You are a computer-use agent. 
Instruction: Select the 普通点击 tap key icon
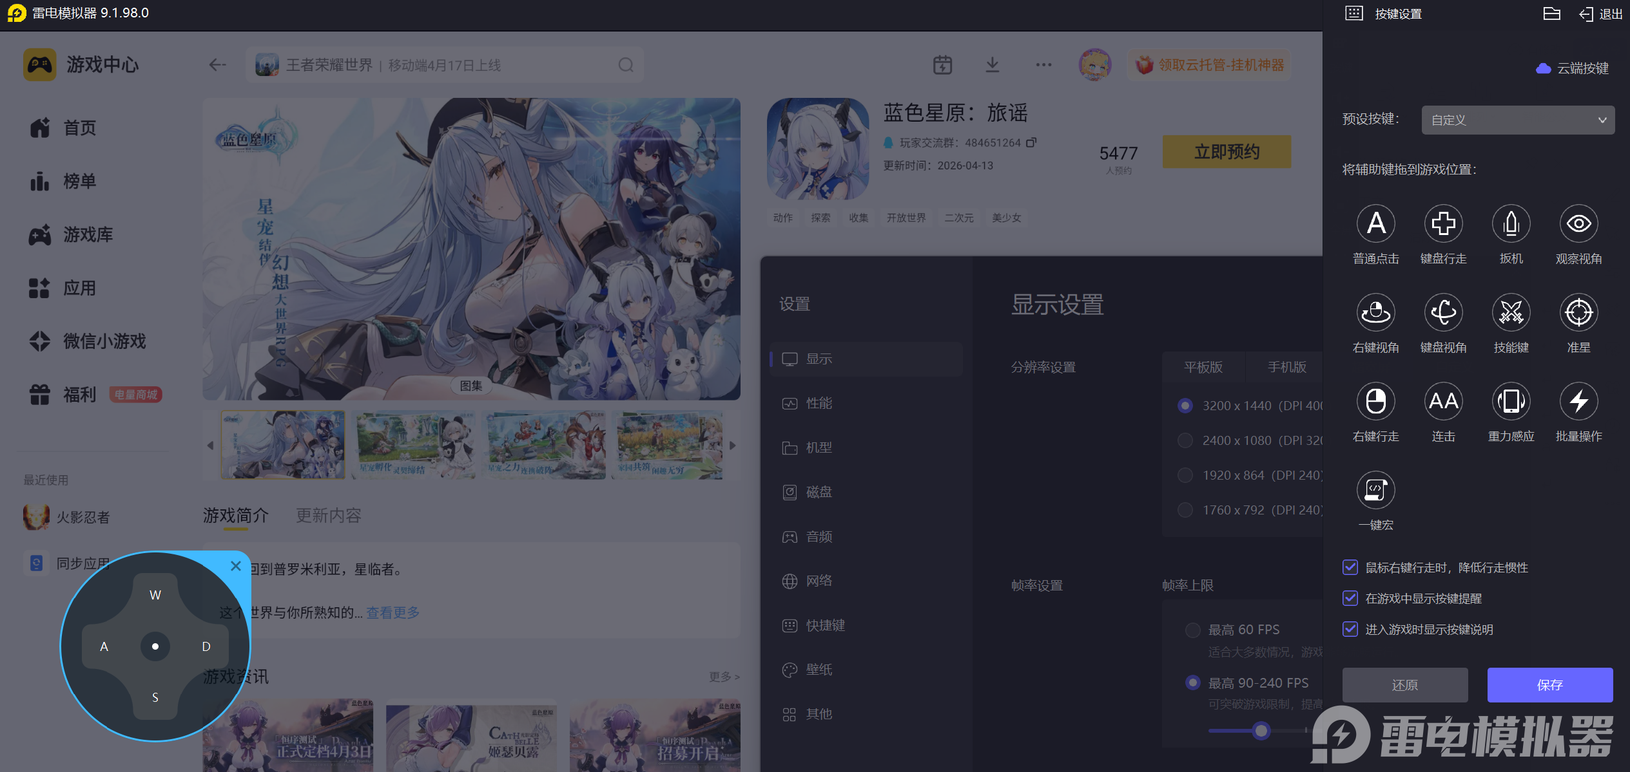tap(1375, 224)
